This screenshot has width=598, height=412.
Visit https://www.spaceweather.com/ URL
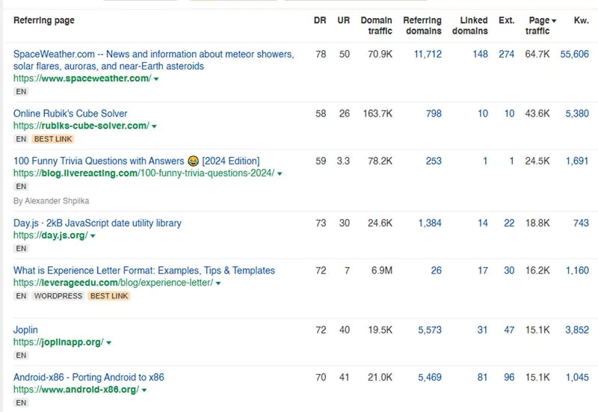[x=82, y=79]
